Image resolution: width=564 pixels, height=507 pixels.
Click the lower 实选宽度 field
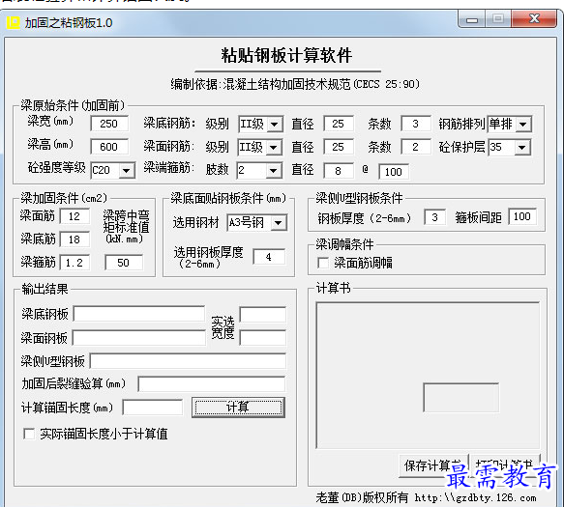[x=263, y=338]
